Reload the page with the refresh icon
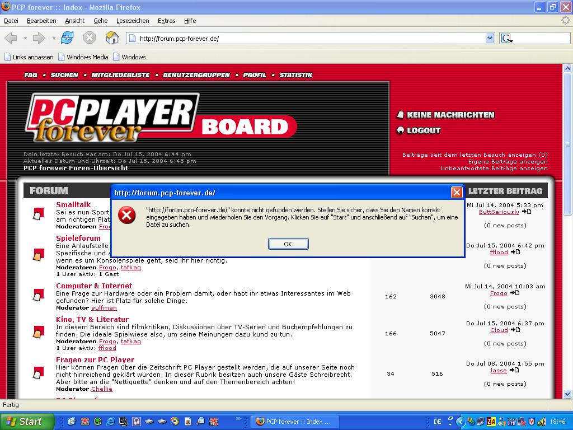The width and height of the screenshot is (573, 430). (67, 38)
